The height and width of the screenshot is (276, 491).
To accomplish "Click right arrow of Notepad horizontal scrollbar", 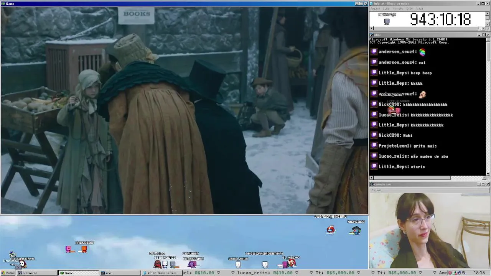I will (x=484, y=28).
